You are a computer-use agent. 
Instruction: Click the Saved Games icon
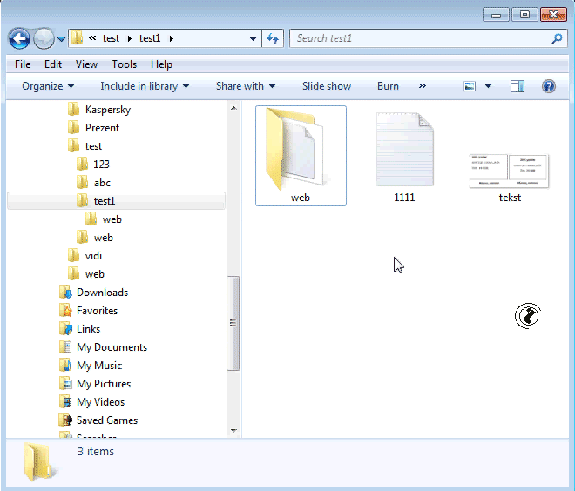(x=65, y=420)
